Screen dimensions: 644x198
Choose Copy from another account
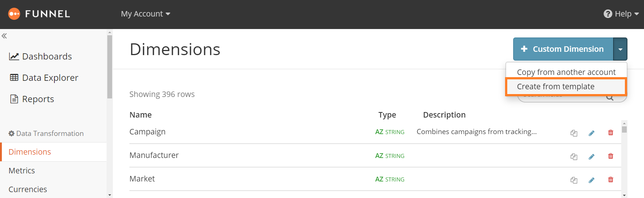pyautogui.click(x=566, y=72)
